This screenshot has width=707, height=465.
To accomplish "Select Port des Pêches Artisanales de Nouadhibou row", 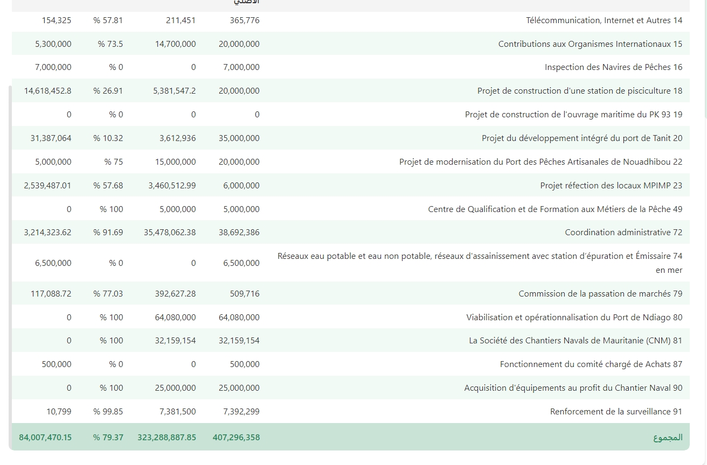I will pos(540,162).
